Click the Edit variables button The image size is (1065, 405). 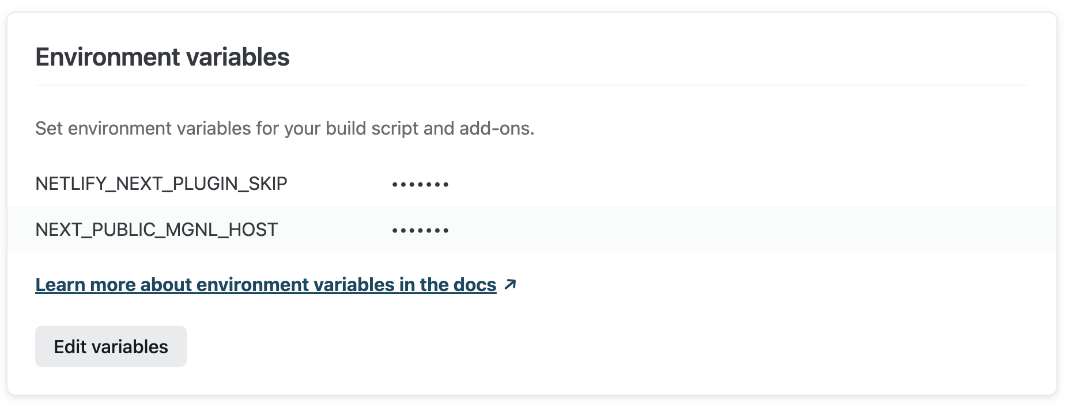(111, 346)
